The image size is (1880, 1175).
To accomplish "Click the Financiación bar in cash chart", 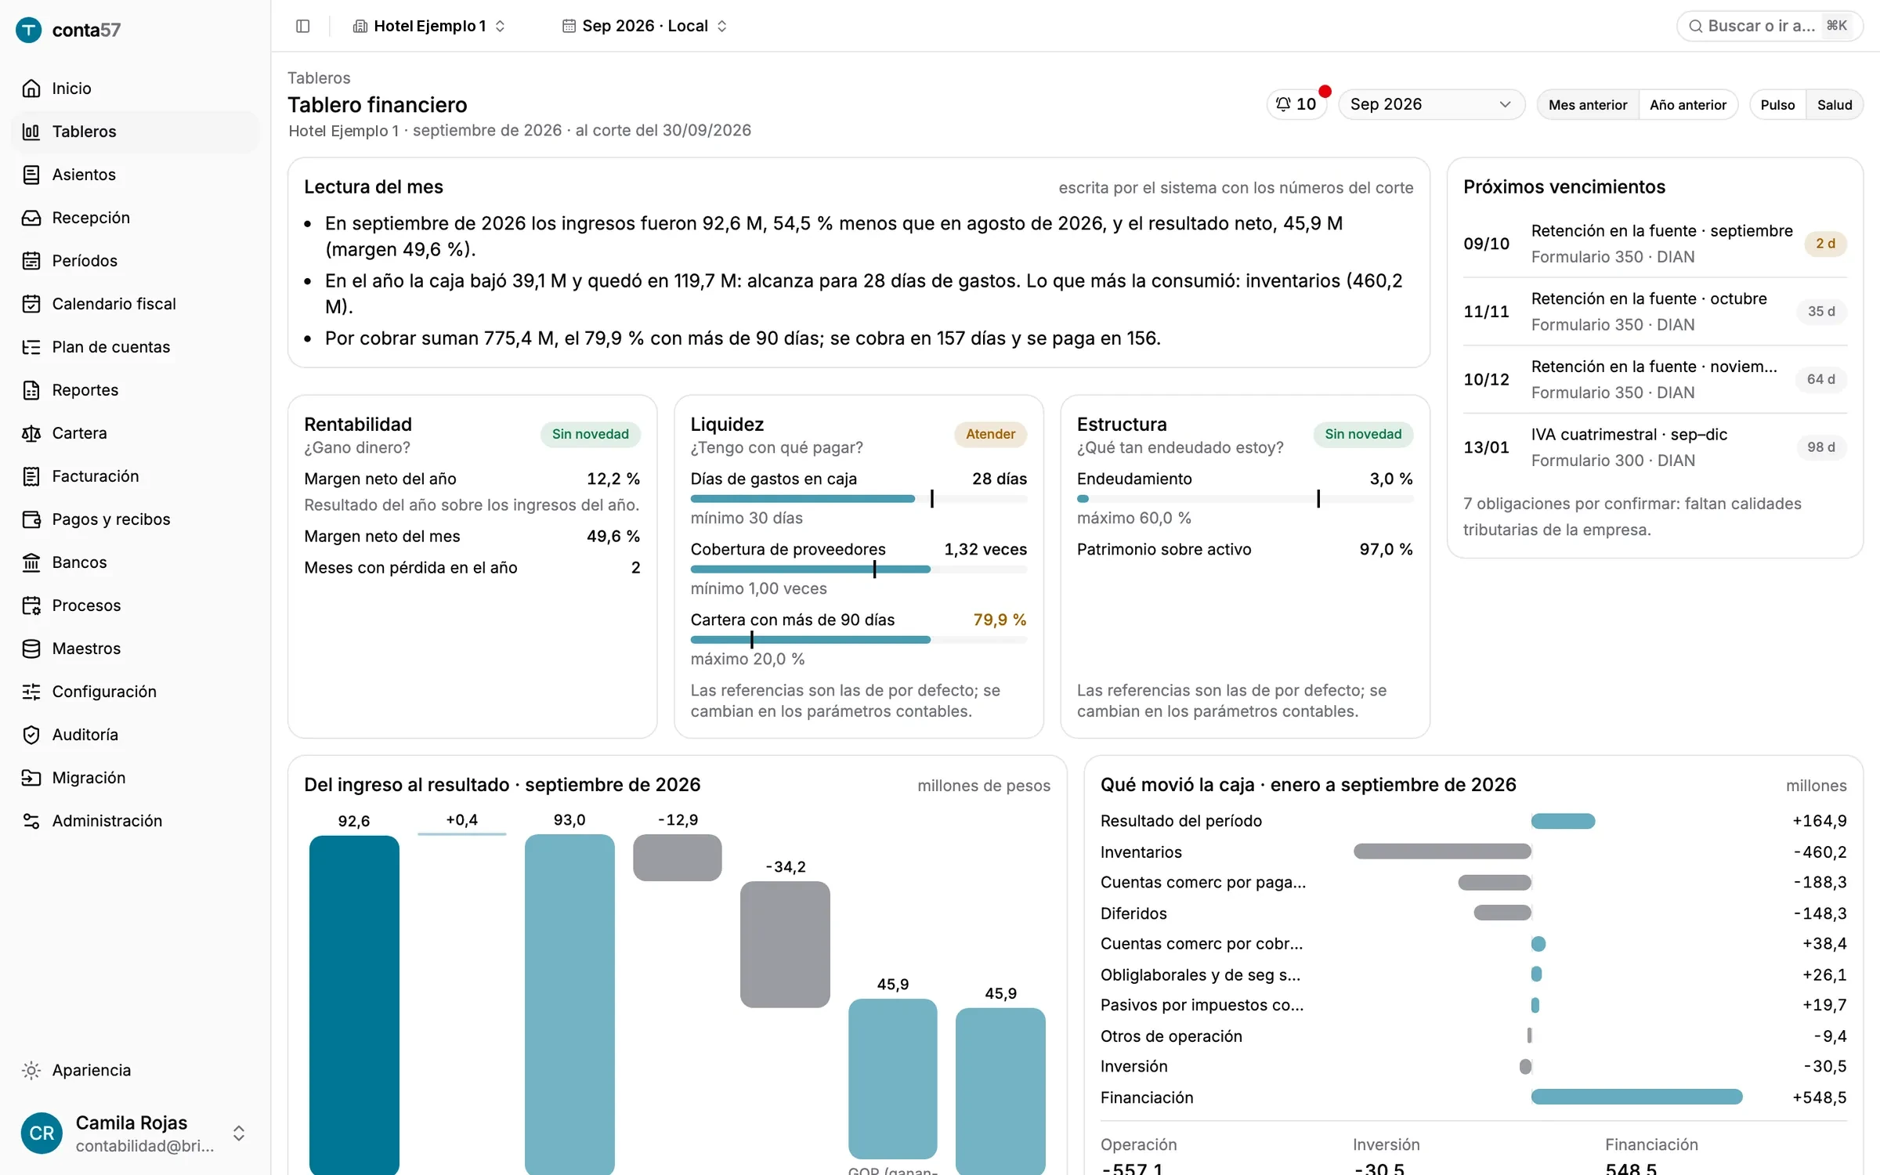I will (1636, 1097).
